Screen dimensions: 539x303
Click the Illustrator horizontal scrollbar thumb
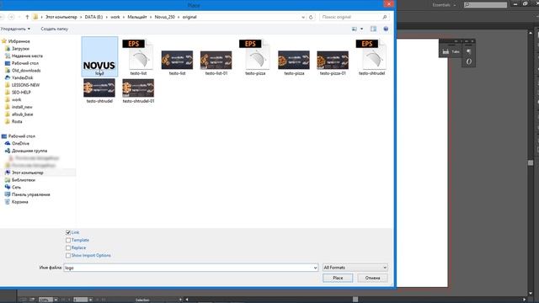click(355, 300)
